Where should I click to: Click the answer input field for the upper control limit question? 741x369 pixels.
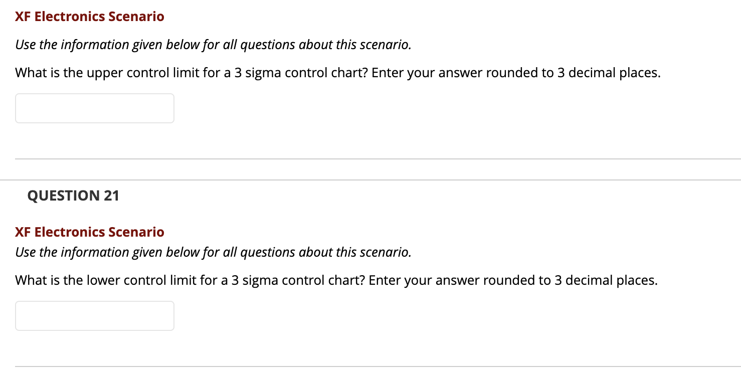[94, 108]
